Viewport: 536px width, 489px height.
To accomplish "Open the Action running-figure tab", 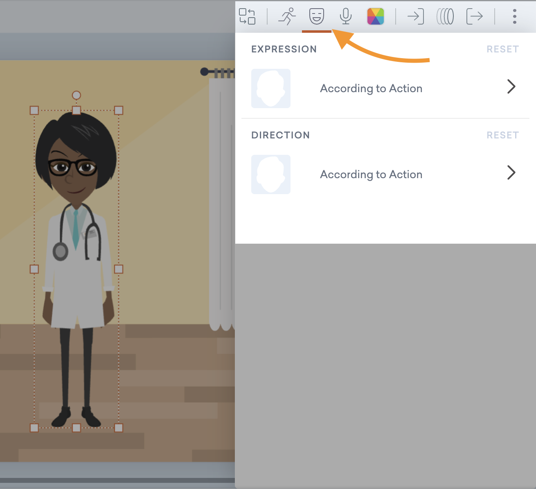I will pos(287,16).
